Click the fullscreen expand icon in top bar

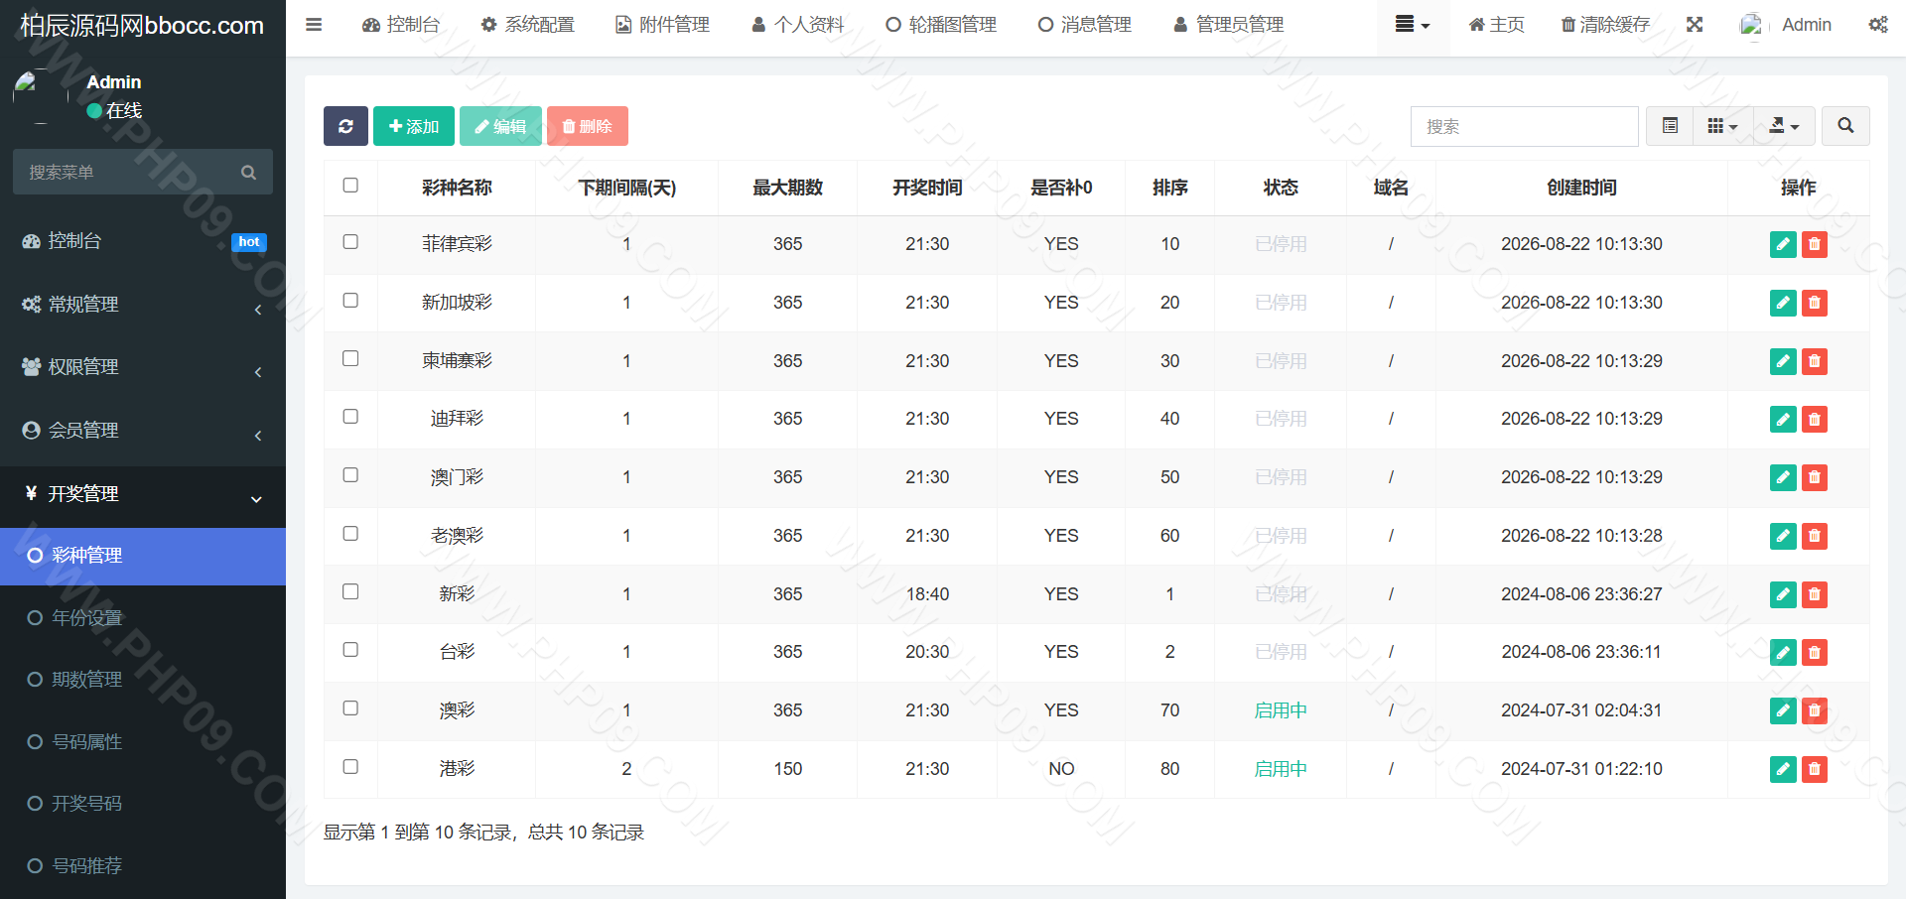point(1695,25)
